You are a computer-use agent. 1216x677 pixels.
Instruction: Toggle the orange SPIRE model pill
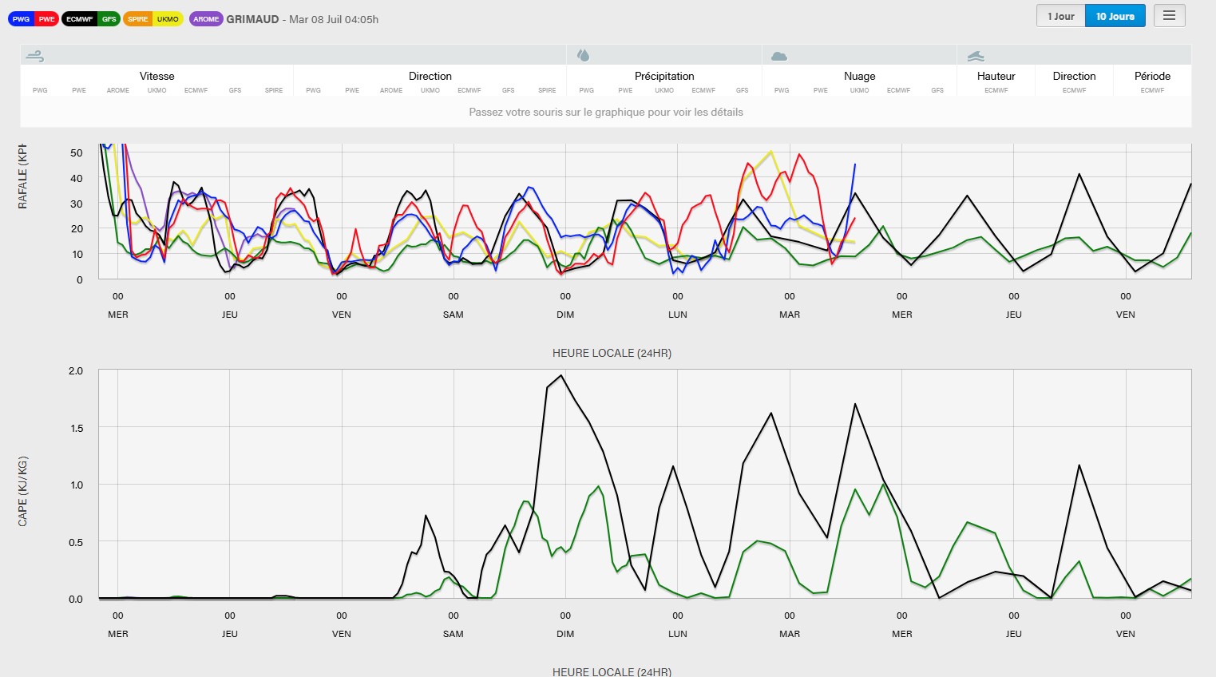[x=138, y=19]
